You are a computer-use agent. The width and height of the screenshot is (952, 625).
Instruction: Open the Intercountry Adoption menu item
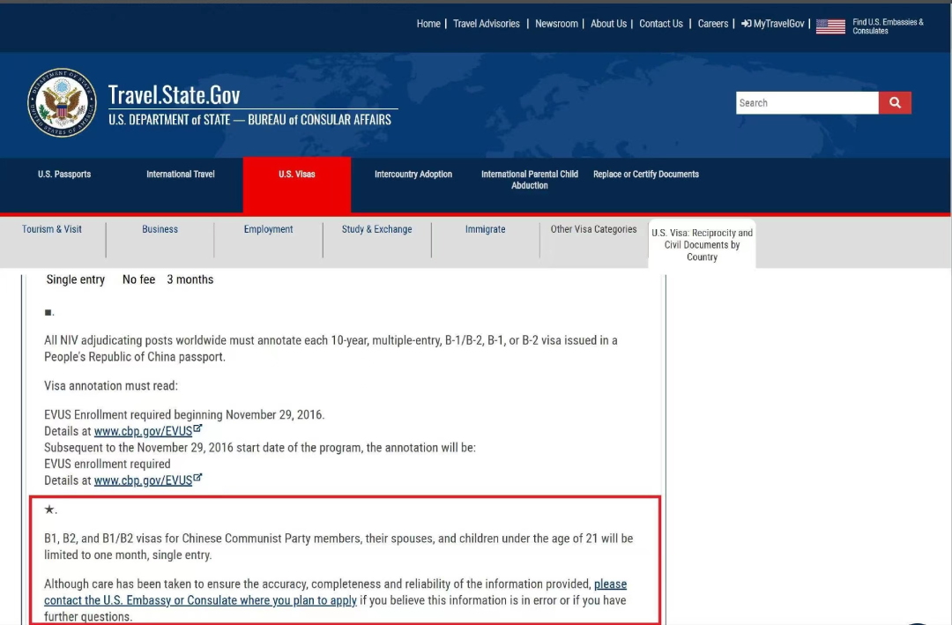[x=413, y=175]
